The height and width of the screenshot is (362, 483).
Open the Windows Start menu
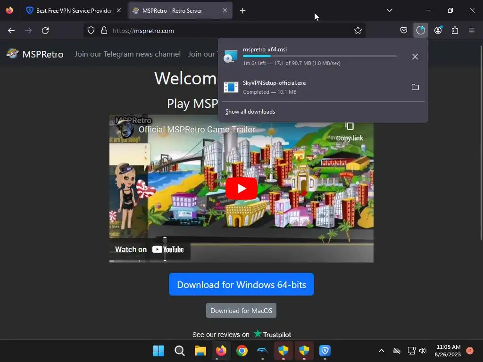click(x=158, y=351)
